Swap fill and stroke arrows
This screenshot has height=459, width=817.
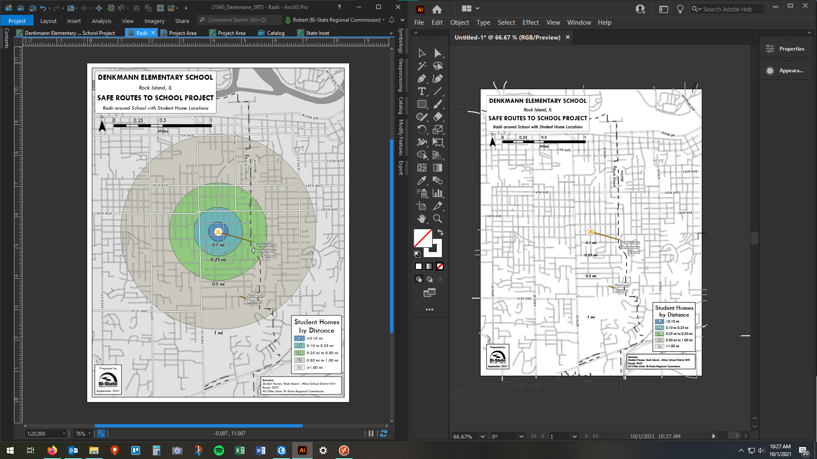click(x=441, y=232)
